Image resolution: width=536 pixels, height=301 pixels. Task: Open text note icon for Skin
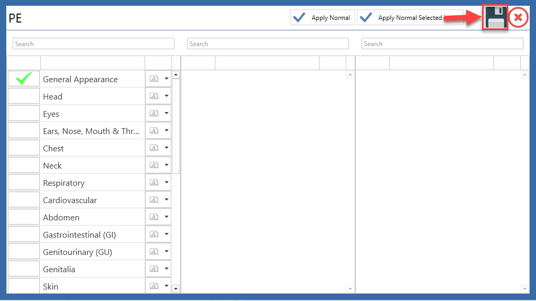154,286
